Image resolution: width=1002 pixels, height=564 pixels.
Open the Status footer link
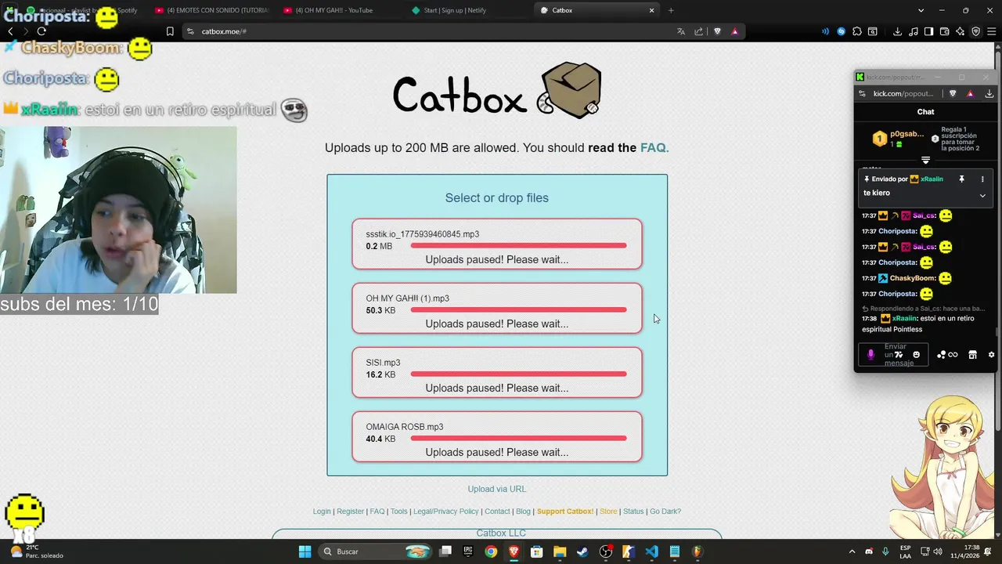pos(633,512)
